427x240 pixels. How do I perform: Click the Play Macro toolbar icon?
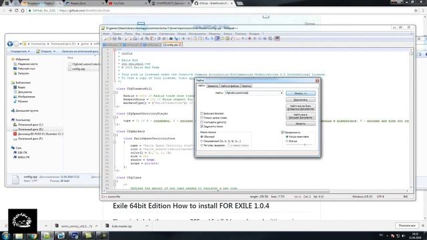tap(260, 39)
